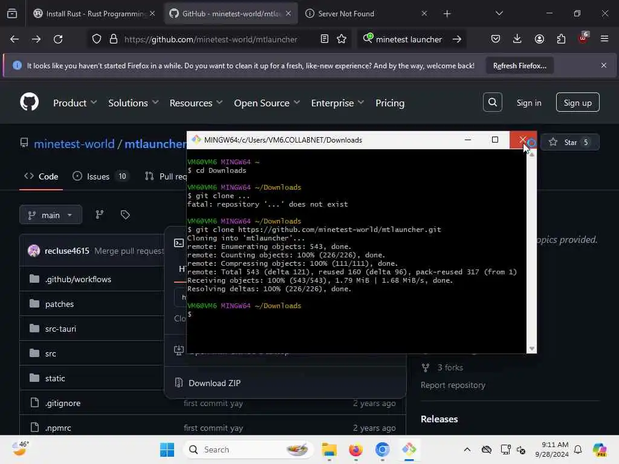Image resolution: width=619 pixels, height=464 pixels.
Task: Click the ad blocker extension icon with badge
Action: 583,38
